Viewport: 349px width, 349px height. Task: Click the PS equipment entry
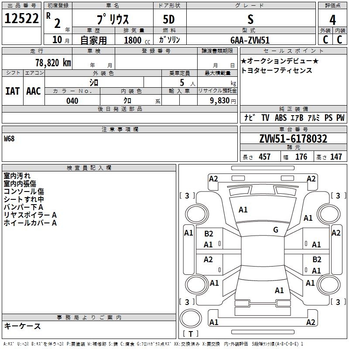click(328, 117)
